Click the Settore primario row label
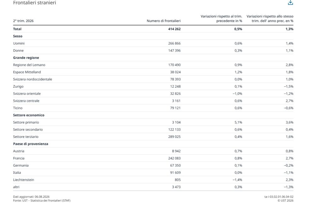The height and width of the screenshot is (208, 323). 26,122
